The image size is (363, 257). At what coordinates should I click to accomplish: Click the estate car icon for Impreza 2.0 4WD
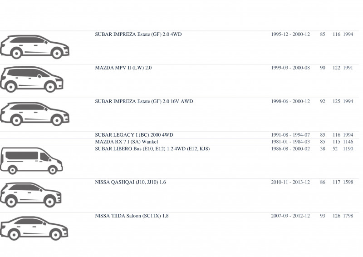tap(35, 47)
